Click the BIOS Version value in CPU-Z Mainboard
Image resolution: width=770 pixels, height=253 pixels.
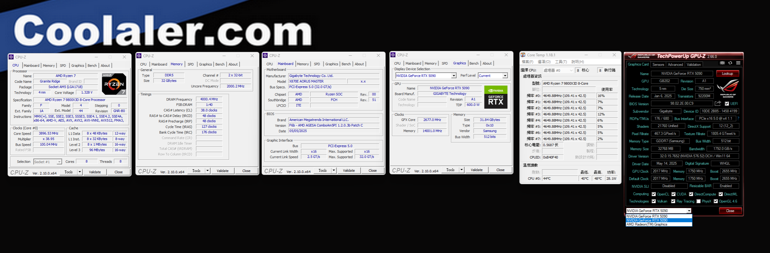(334, 126)
